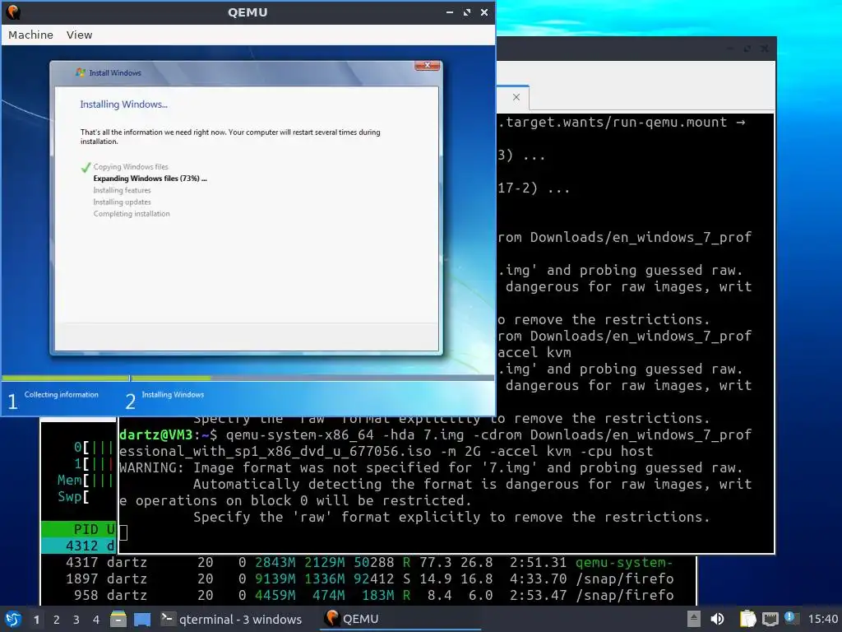Close the terminal tab with the X
Viewport: 842px width, 632px height.
pos(516,97)
